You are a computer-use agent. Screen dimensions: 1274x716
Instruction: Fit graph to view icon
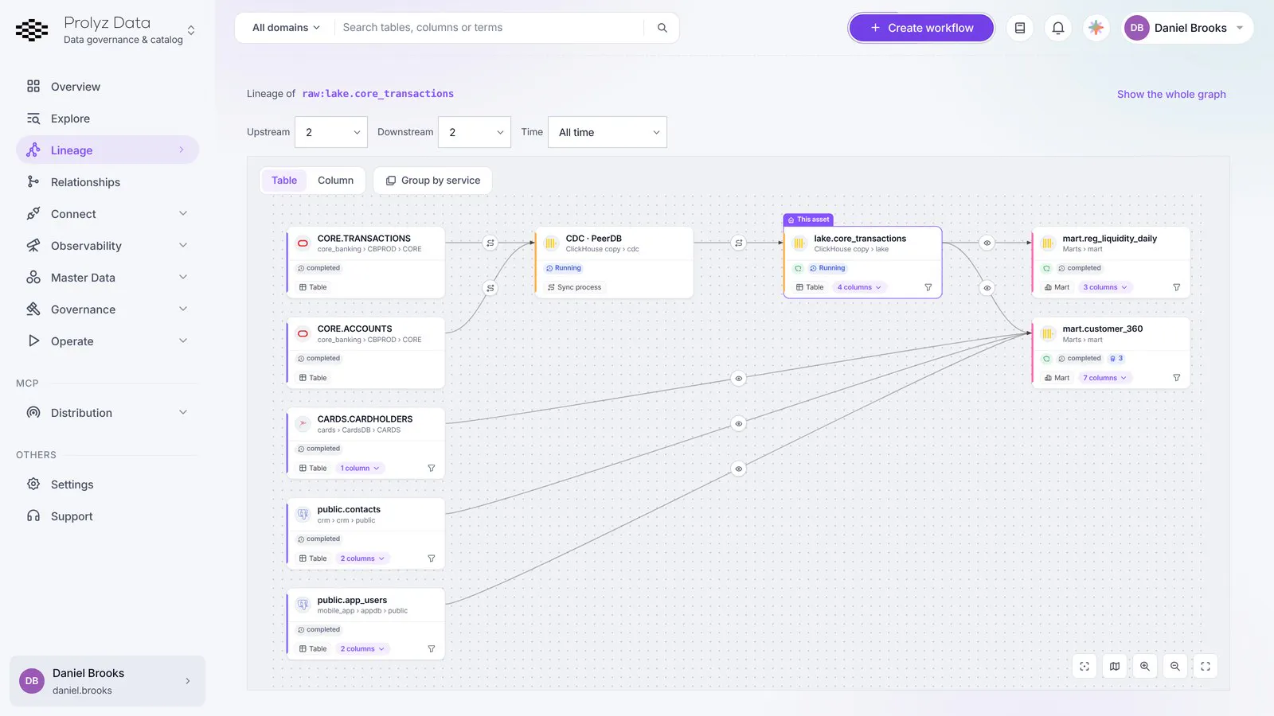(1084, 667)
